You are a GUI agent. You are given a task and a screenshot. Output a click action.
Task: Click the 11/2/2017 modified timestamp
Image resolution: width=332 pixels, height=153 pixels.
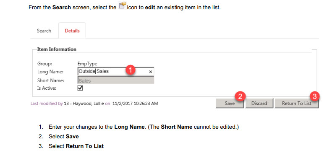click(134, 104)
